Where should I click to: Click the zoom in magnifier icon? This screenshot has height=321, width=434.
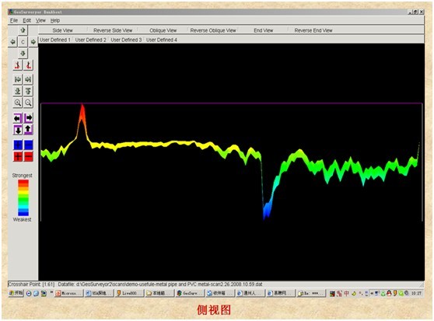(x=18, y=103)
